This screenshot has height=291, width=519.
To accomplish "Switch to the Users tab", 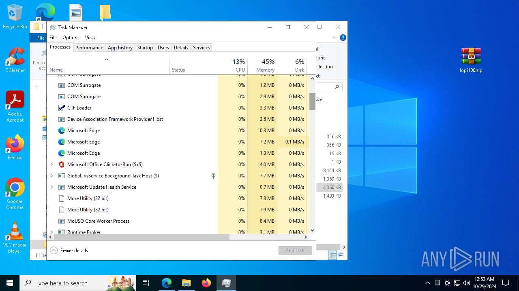I will 163,47.
